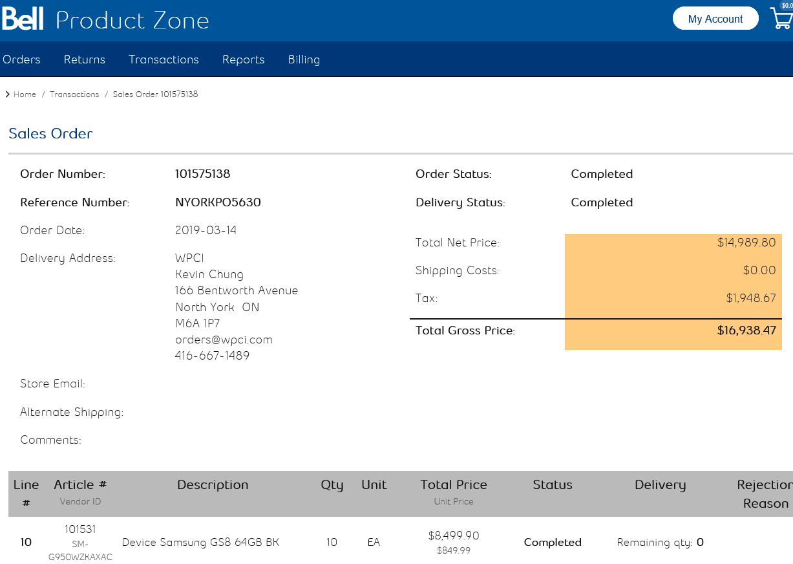Click the Status column header
Screen dimensions: 793x564
[553, 485]
